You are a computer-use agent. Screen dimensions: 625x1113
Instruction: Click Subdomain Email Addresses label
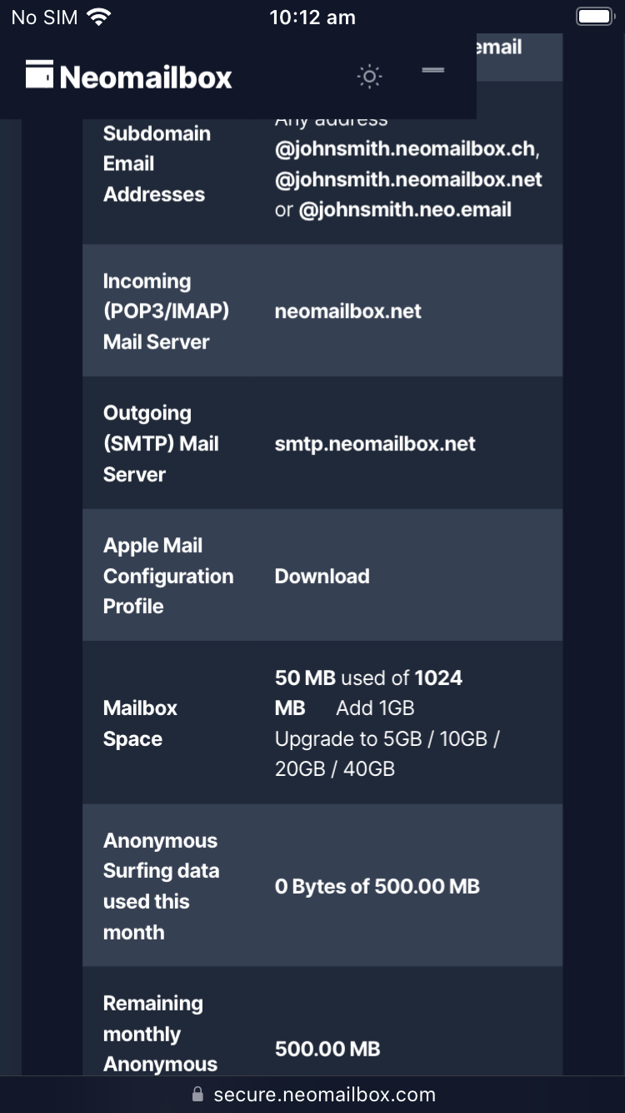[157, 164]
